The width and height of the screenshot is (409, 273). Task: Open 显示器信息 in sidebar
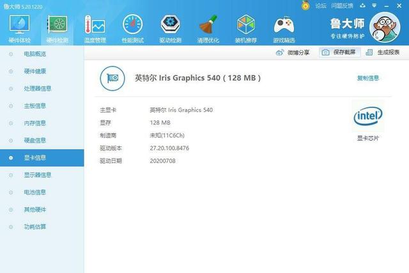pos(38,175)
